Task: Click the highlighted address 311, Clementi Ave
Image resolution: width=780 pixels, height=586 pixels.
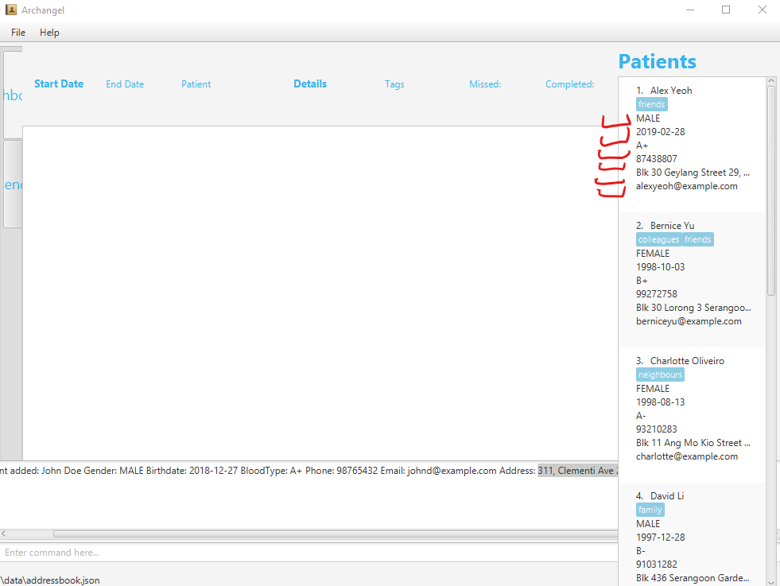Action: pyautogui.click(x=577, y=471)
